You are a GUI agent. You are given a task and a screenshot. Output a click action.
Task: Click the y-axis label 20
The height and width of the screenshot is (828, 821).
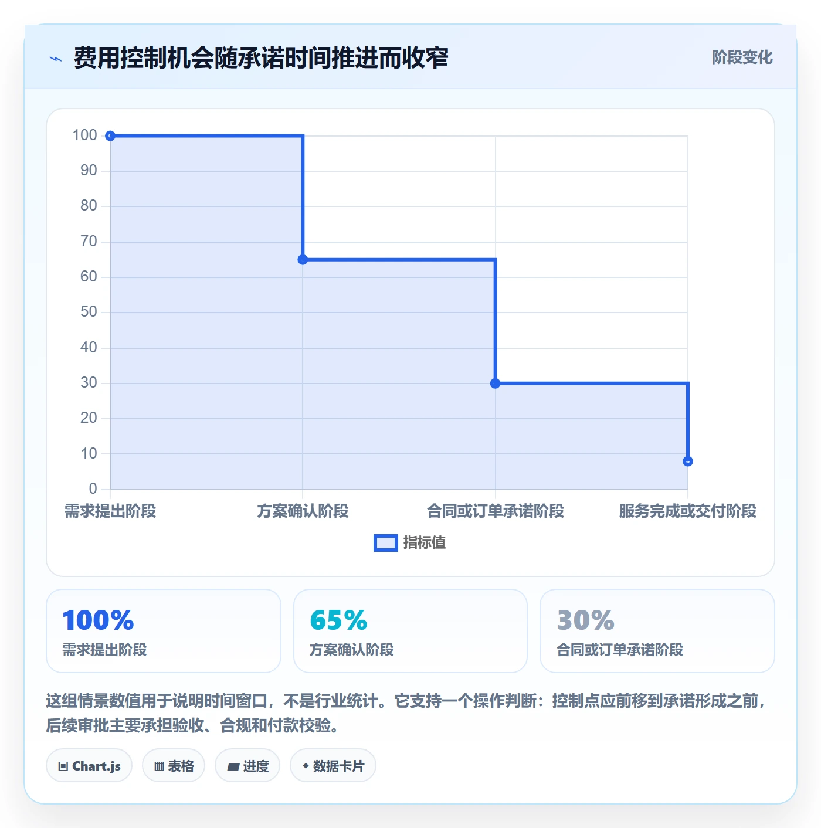pyautogui.click(x=89, y=418)
